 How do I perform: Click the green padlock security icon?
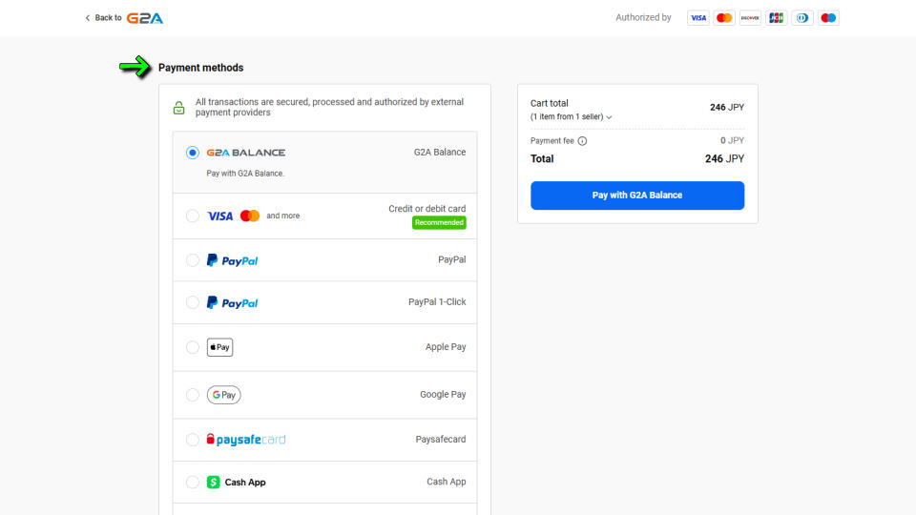pos(178,108)
